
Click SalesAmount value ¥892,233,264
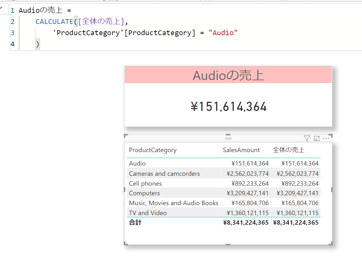tap(250, 183)
